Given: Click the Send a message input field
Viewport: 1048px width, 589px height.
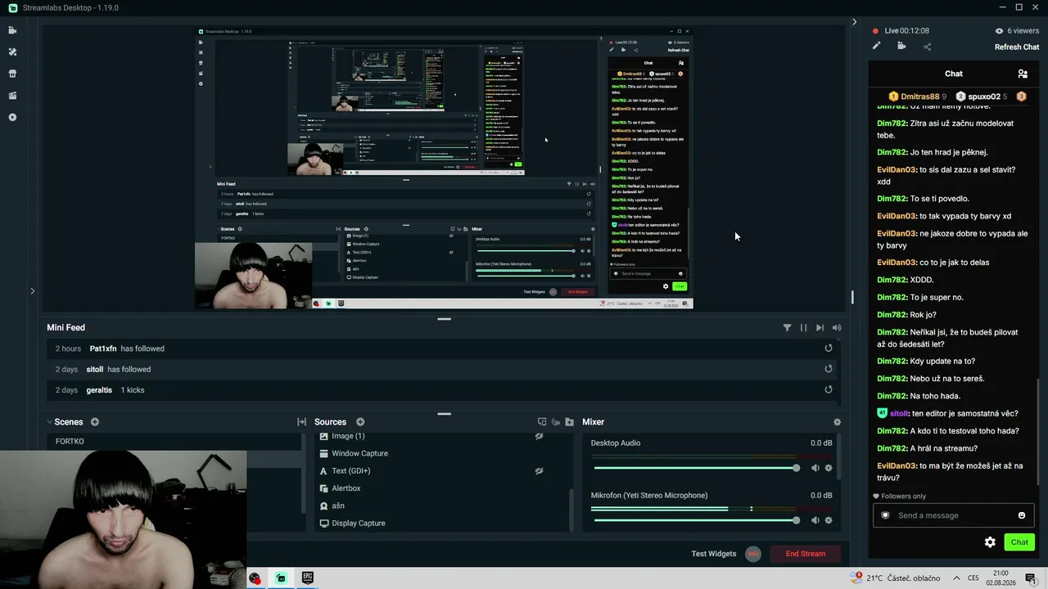Looking at the screenshot, I should (x=954, y=515).
